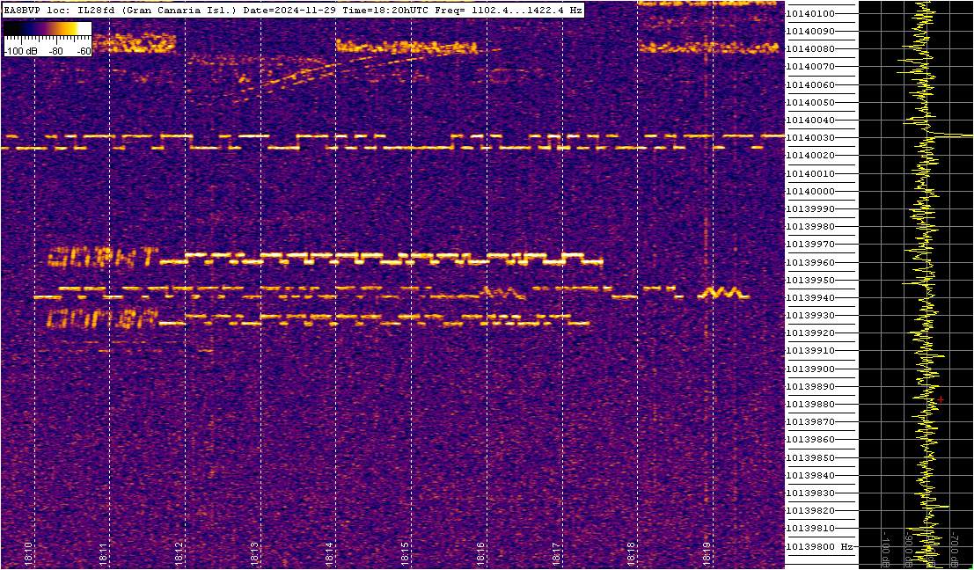Click the 10140070 frequency scale label

pyautogui.click(x=810, y=67)
